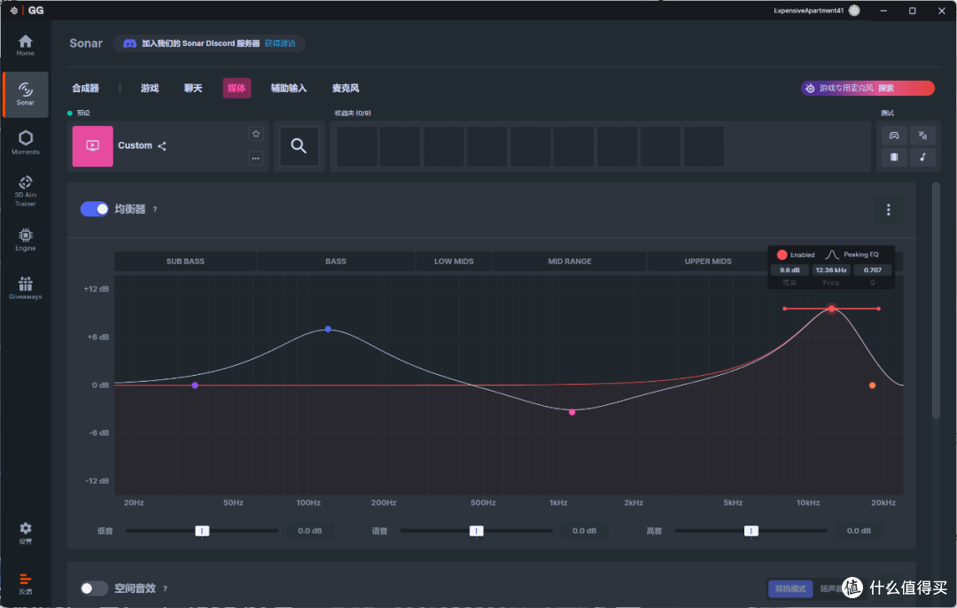Click treble 0.0 dB value box
The height and width of the screenshot is (608, 957).
pos(859,531)
